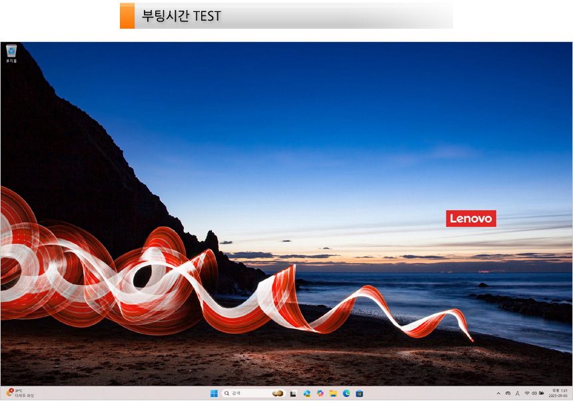The width and height of the screenshot is (573, 403).
Task: Click the search highlights image in search box
Action: (278, 394)
